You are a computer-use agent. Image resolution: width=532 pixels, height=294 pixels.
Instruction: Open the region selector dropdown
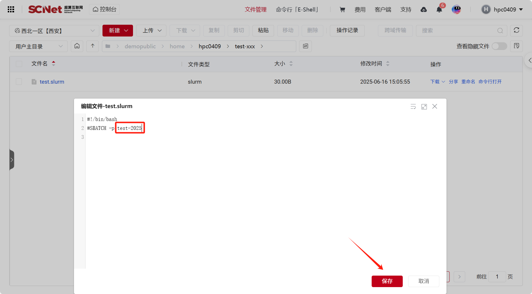pos(54,31)
